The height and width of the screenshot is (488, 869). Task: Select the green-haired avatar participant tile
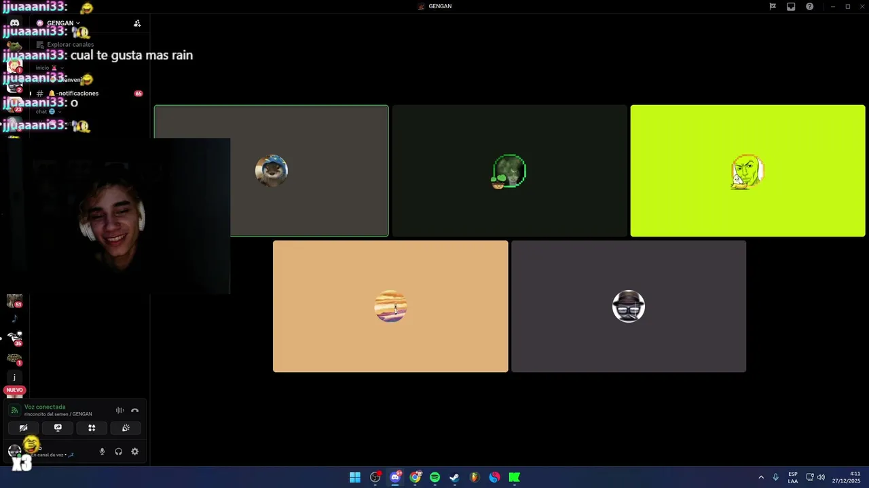click(x=510, y=171)
